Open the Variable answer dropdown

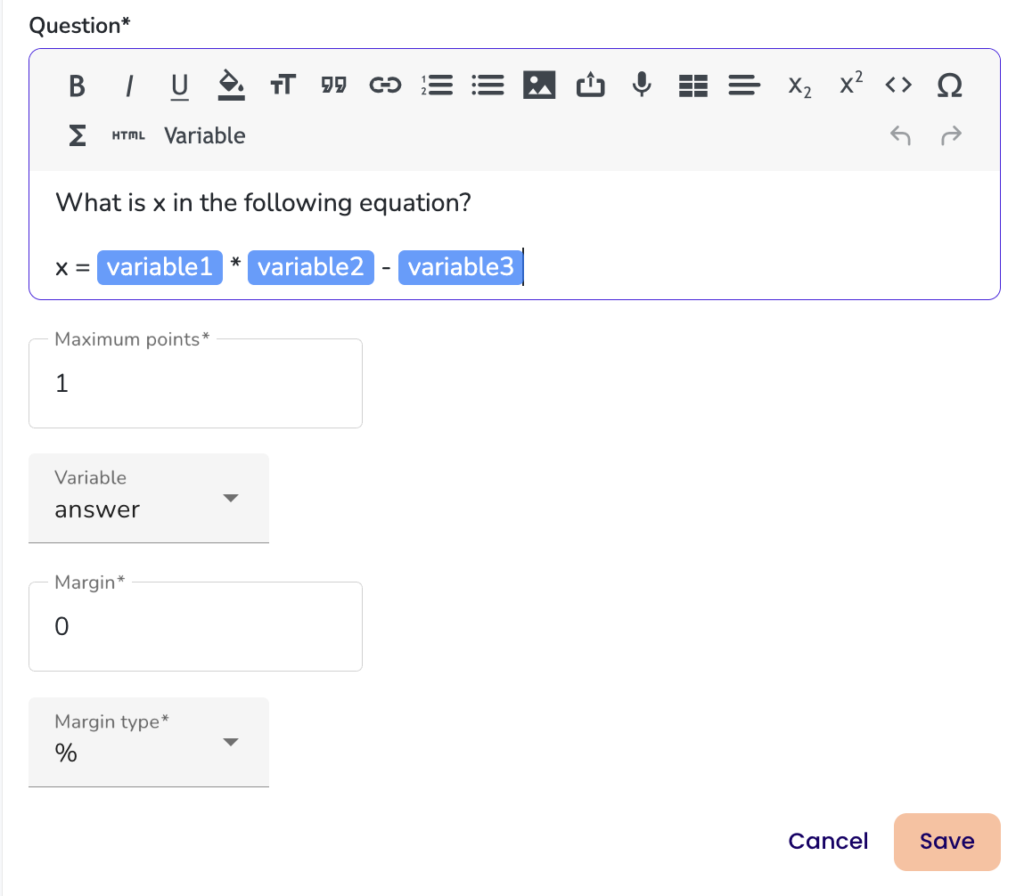[148, 498]
